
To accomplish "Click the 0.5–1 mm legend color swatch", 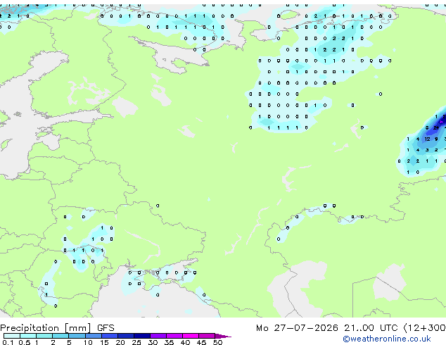I will point(28,336).
